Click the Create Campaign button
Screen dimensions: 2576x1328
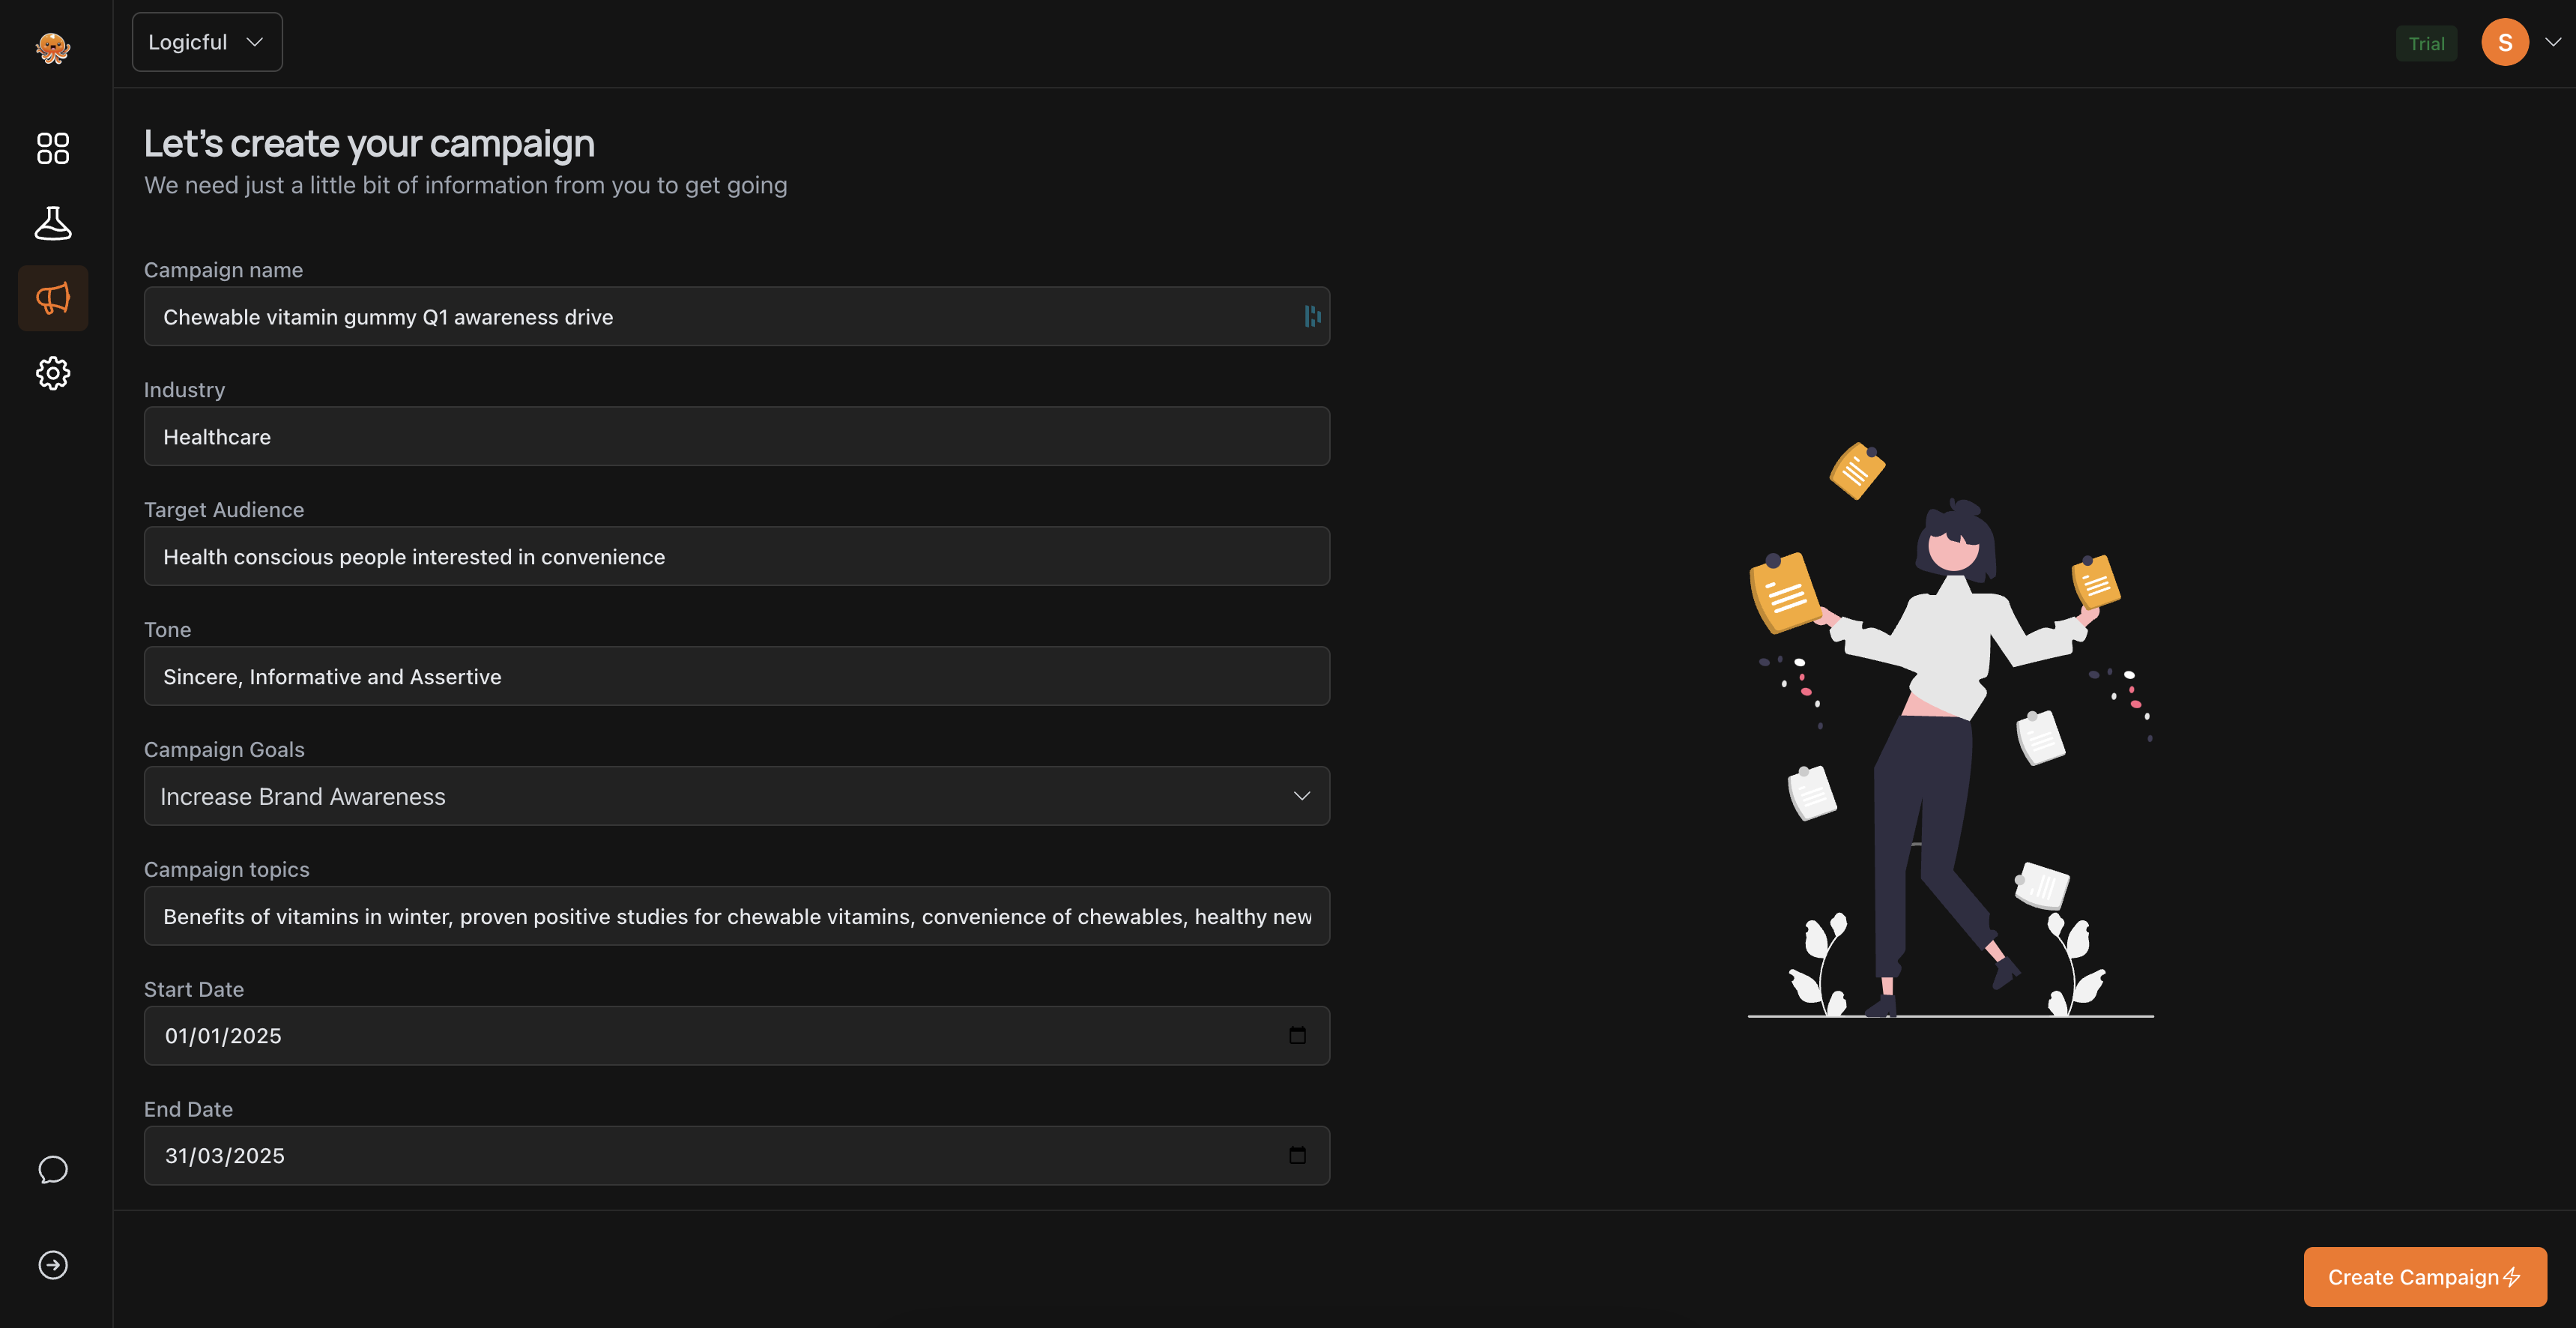tap(2424, 1276)
